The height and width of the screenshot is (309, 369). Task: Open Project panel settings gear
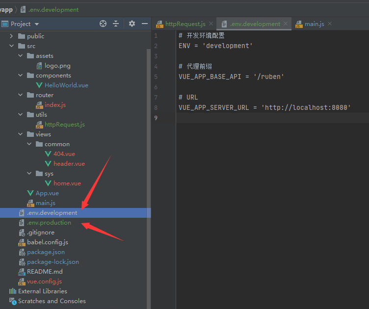point(132,24)
